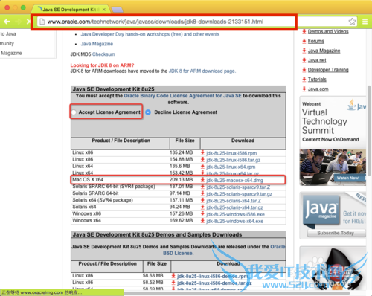Download jdk-8u25-windows-x64.exe link
Viewport: 372px width, 296px height.
234,221
